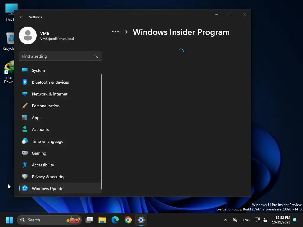
Task: Select Gaming label in sidebar
Action: click(x=39, y=153)
